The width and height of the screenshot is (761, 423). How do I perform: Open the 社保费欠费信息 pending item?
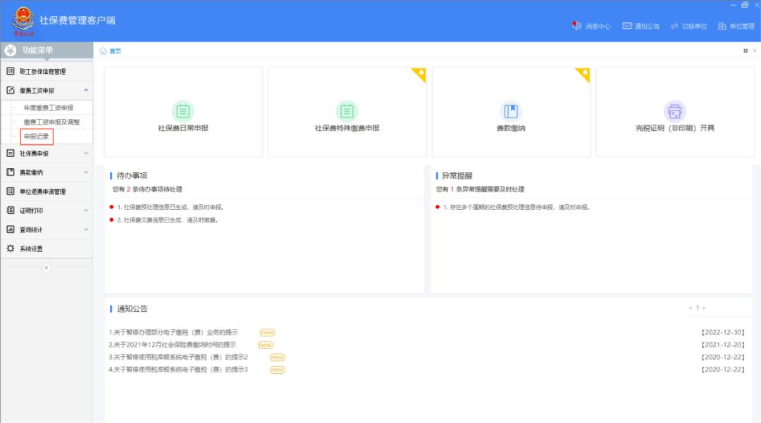[x=171, y=220]
